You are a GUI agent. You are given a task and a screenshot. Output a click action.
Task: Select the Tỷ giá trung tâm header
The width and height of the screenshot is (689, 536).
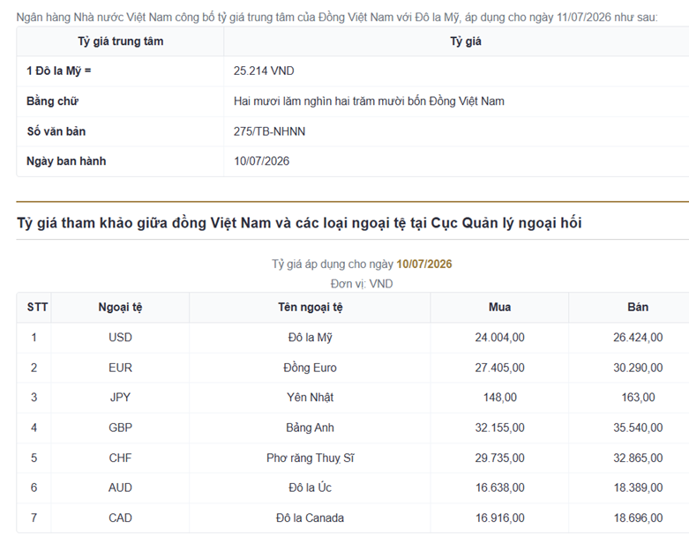(120, 41)
